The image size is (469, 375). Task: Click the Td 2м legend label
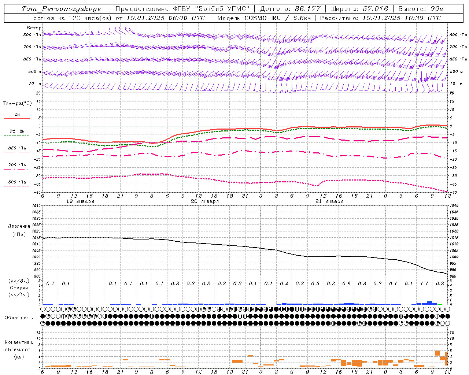(17, 131)
